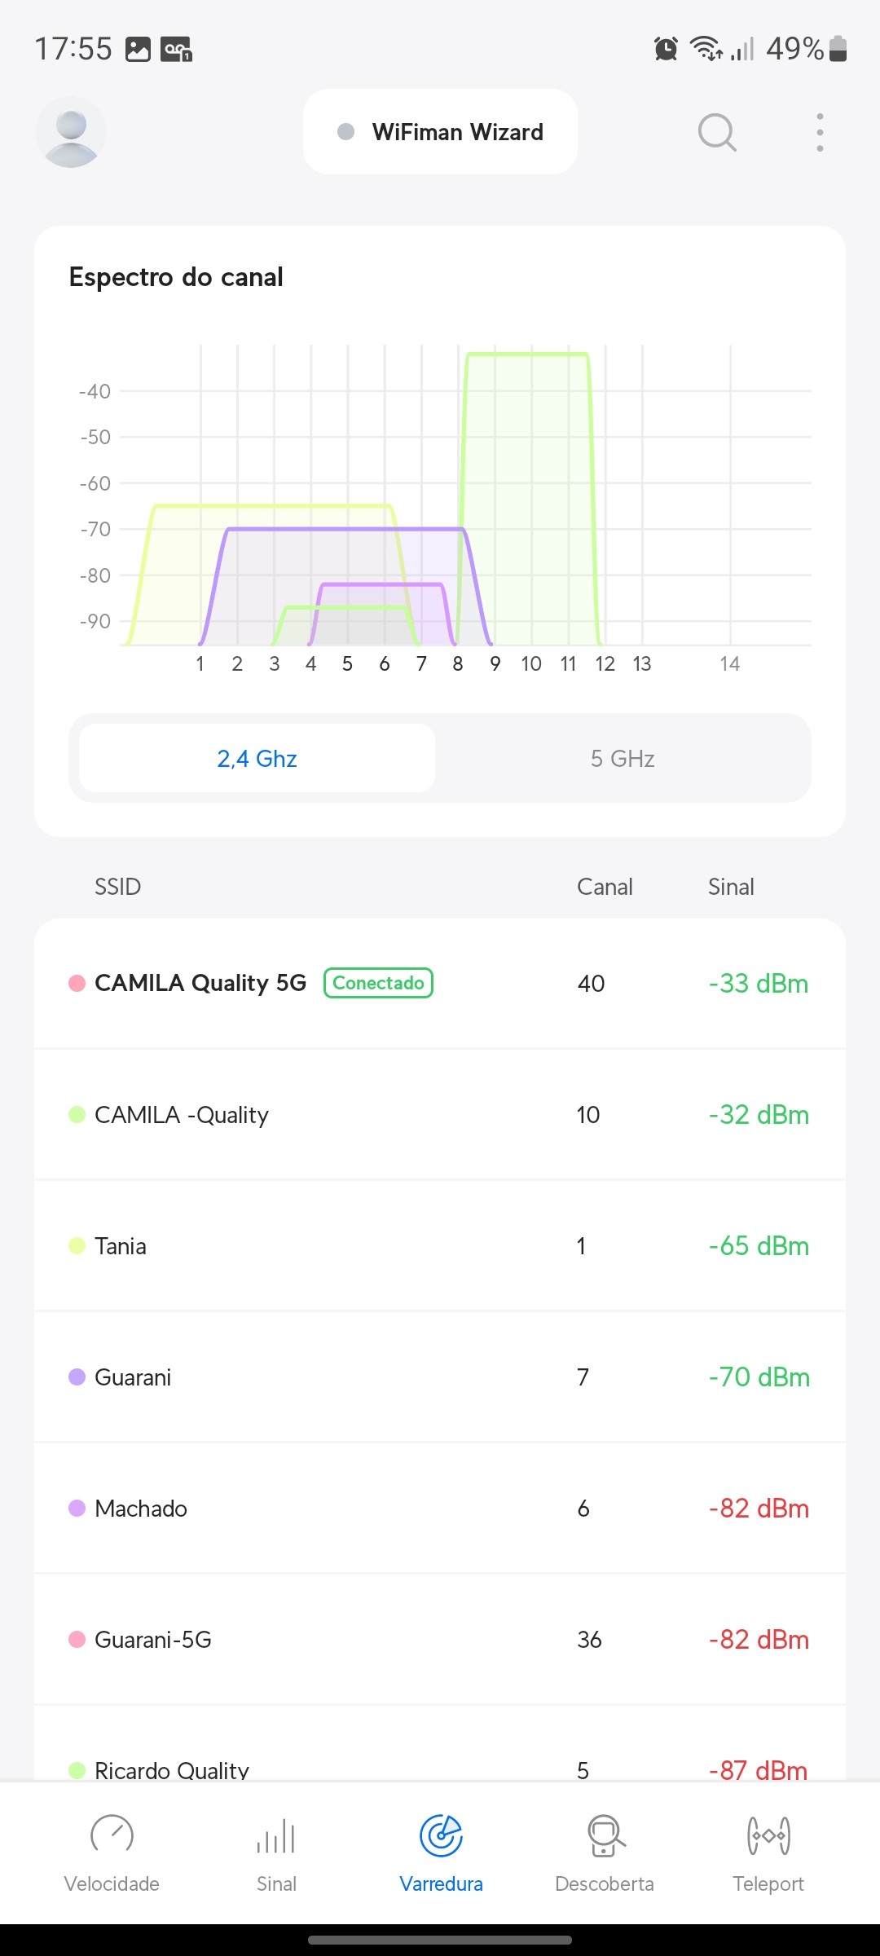Switch spectrum to 5 GHz band
This screenshot has height=1956, width=880.
click(x=623, y=759)
